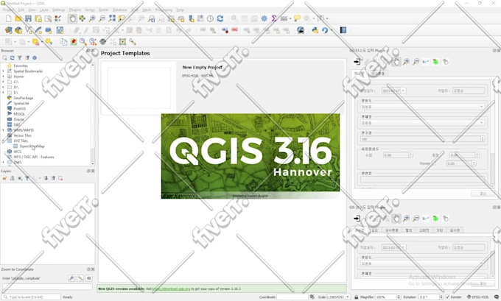This screenshot has width=501, height=301.
Task: Select the Pan Map hand tool
Action: pyautogui.click(x=72, y=18)
